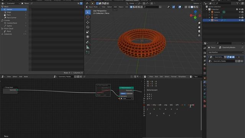The width and height of the screenshot is (245, 138).
Task: Open the viewport View menu
Action: pos(103,7)
